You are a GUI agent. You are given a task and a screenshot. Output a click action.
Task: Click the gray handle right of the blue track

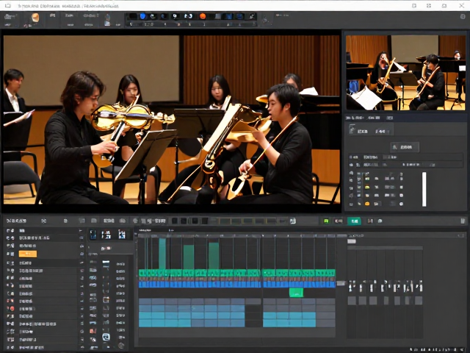[341, 283]
